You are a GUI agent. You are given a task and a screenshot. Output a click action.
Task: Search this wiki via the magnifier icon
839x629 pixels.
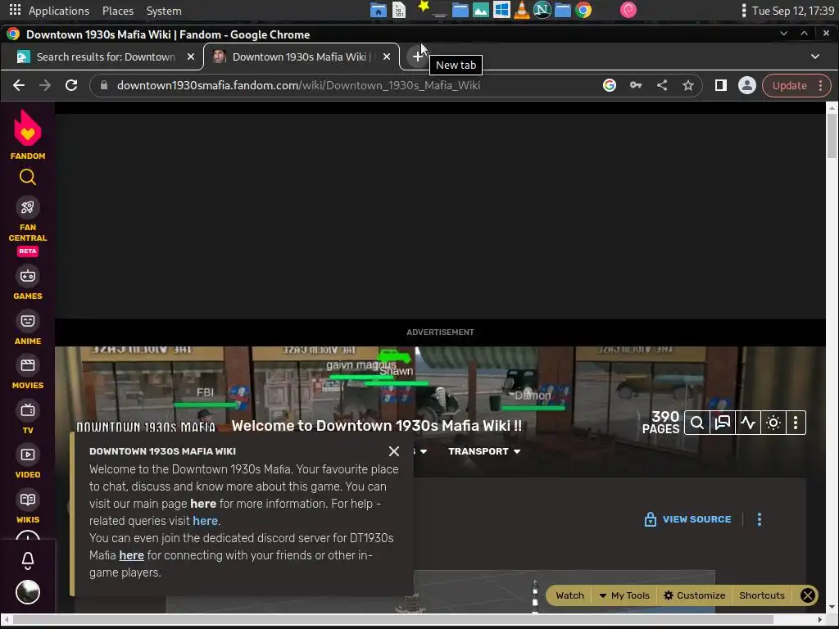pyautogui.click(x=697, y=423)
